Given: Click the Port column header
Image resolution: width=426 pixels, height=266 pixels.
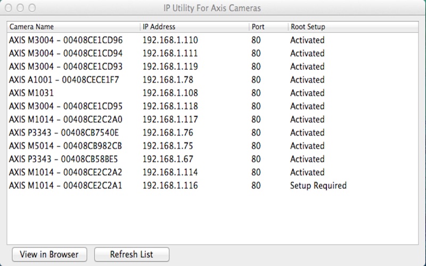Looking at the screenshot, I should point(269,27).
